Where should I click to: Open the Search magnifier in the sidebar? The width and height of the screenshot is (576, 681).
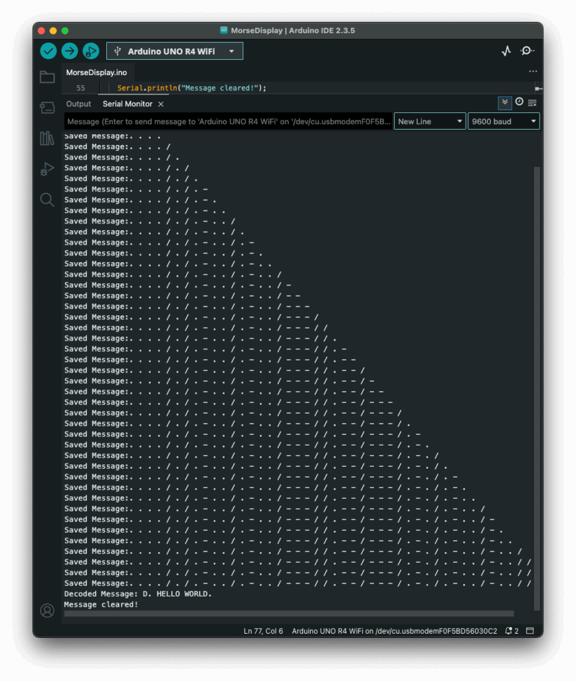tap(47, 200)
